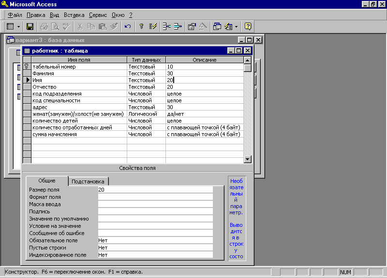Screen dimensions: 387x278
Task: Click the Обязательное поле value Нет
Action: coord(155,240)
